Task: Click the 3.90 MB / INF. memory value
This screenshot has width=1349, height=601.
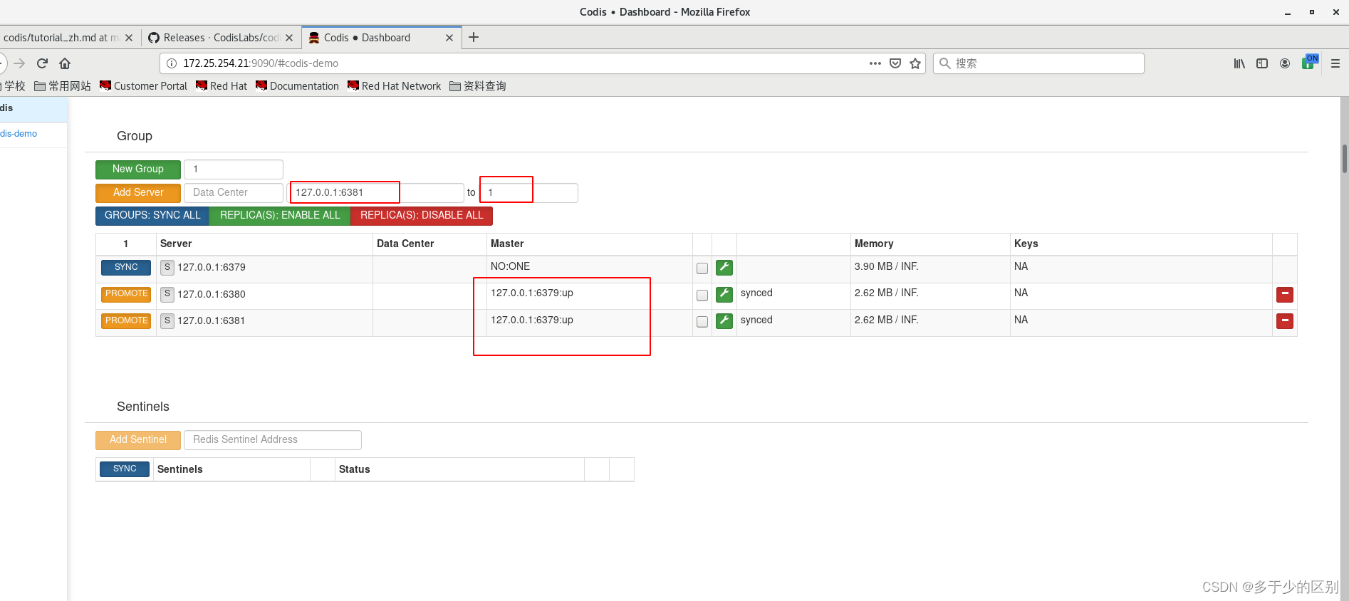Action: (x=887, y=266)
